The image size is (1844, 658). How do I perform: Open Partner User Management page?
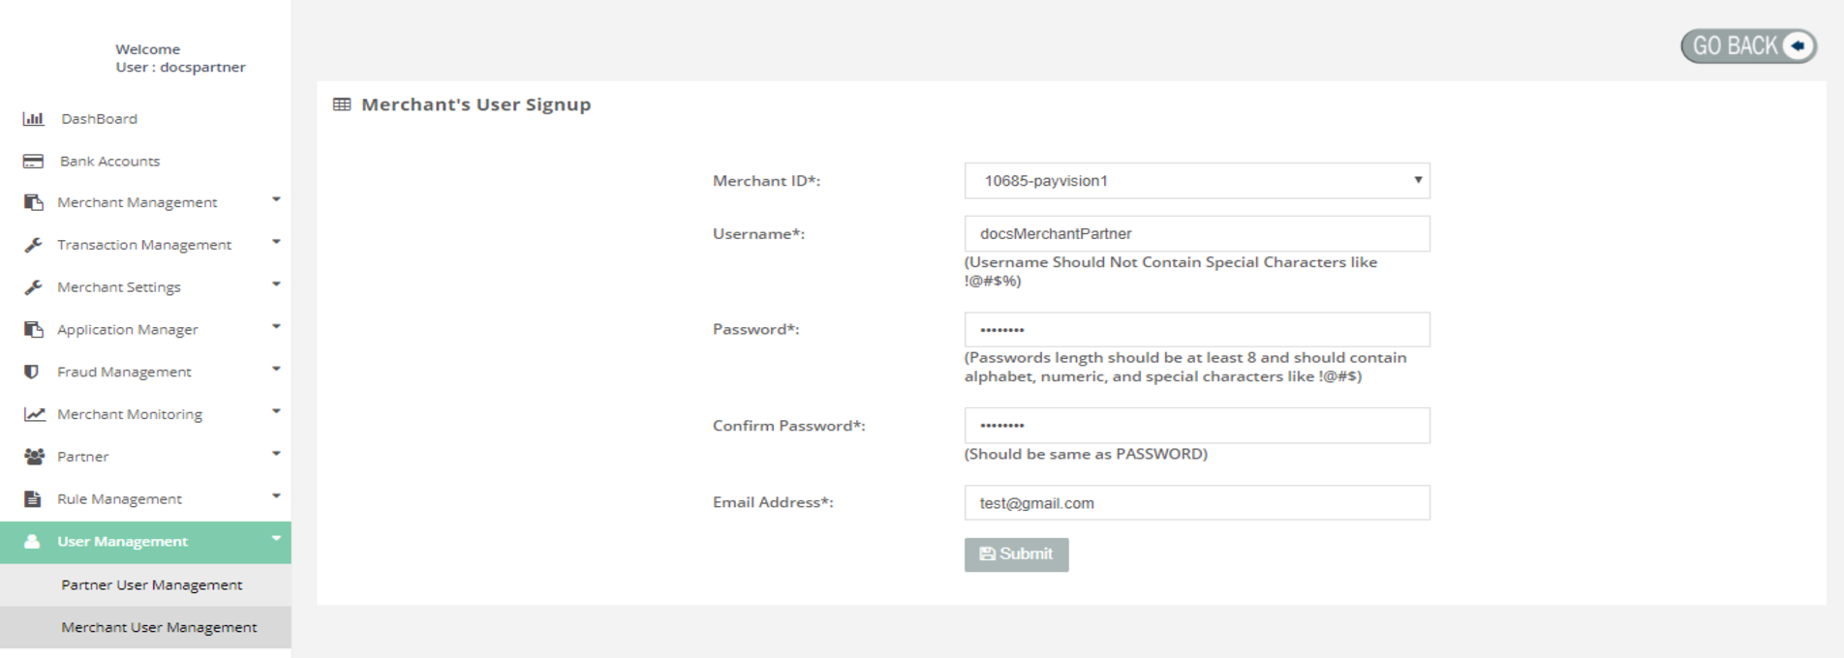[152, 585]
